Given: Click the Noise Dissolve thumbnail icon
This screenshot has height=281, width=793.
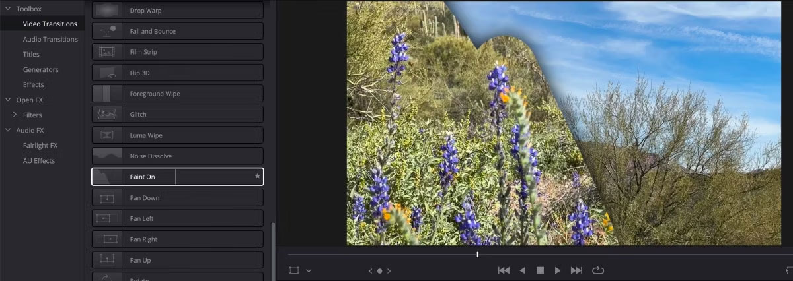Looking at the screenshot, I should tap(106, 156).
